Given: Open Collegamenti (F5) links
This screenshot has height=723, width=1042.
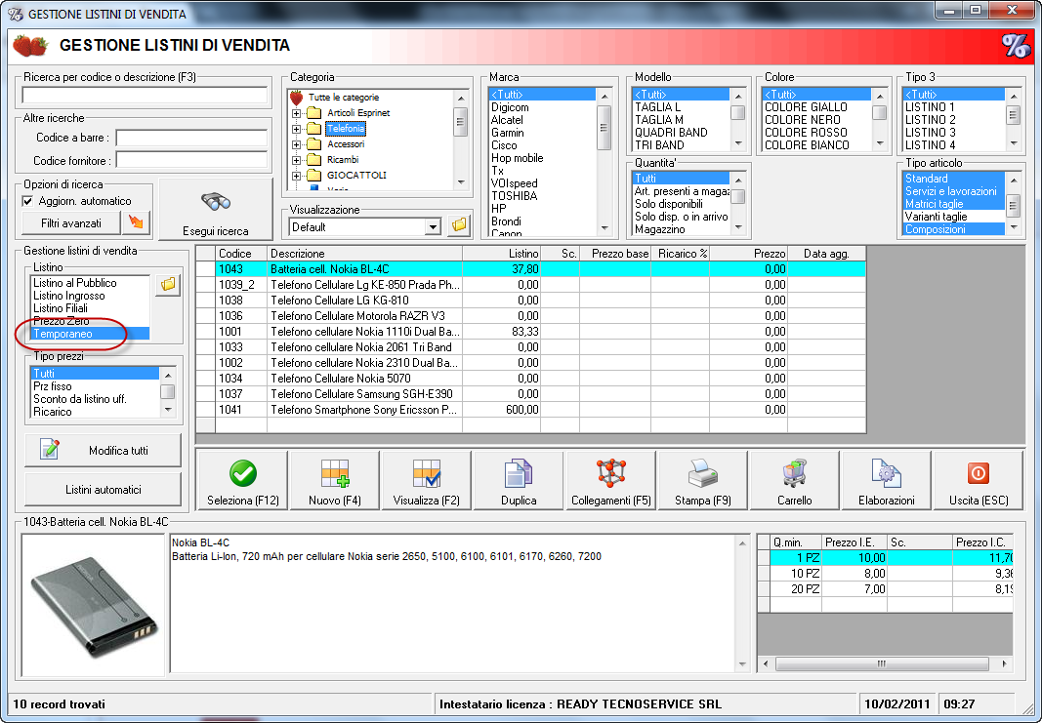Looking at the screenshot, I should pyautogui.click(x=610, y=481).
